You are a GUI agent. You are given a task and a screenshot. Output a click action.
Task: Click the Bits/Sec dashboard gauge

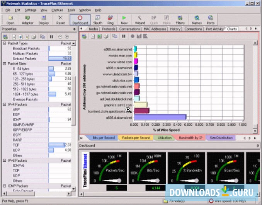pos(147,168)
